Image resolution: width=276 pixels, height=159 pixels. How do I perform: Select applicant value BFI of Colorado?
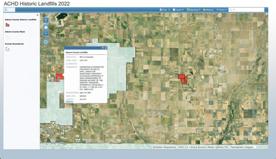(x=86, y=57)
